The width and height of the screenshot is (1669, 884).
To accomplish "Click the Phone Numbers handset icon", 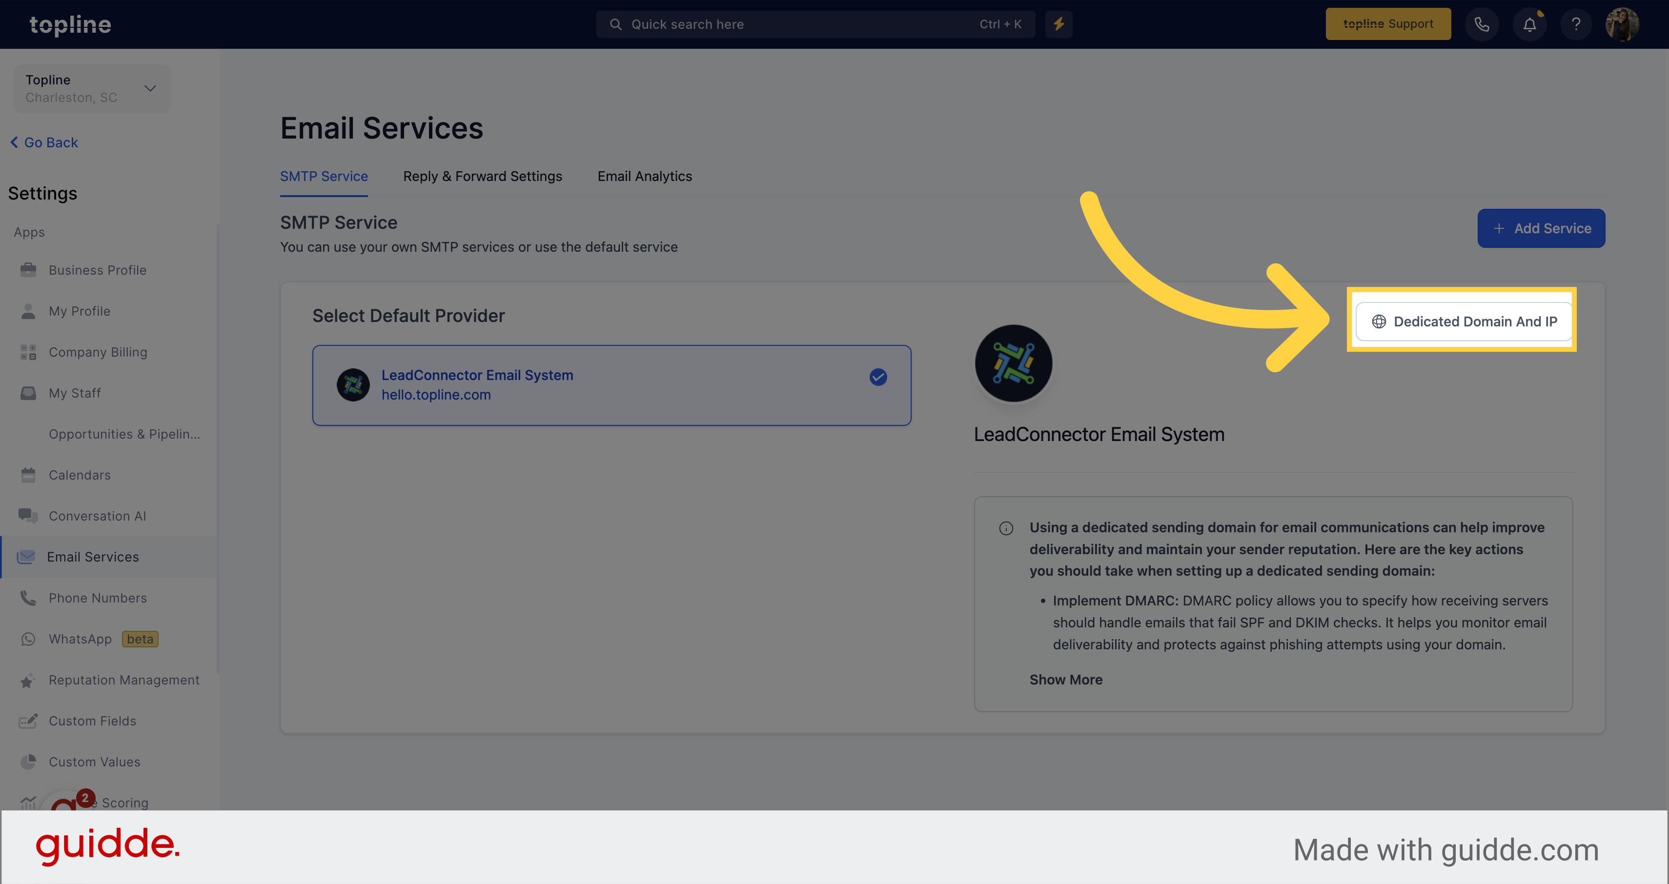I will (x=28, y=598).
